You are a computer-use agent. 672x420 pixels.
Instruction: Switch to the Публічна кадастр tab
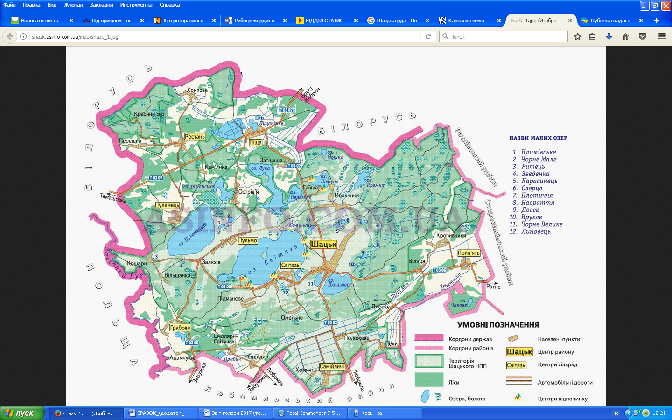point(608,21)
